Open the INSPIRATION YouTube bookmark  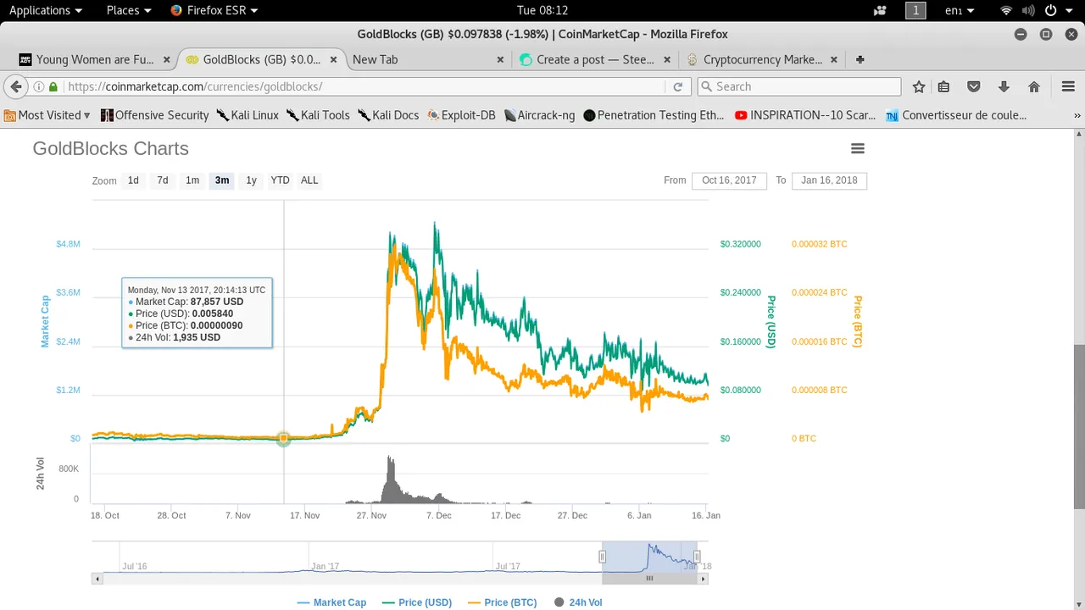[x=805, y=115]
